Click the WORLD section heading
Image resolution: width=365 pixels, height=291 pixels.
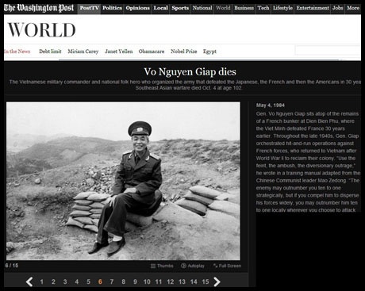click(x=42, y=29)
